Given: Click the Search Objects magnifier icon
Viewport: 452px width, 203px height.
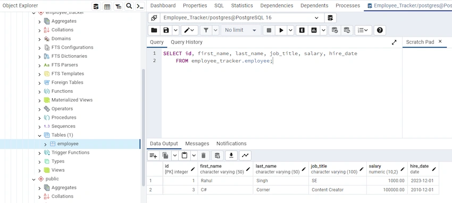Looking at the screenshot, I should pyautogui.click(x=129, y=6).
